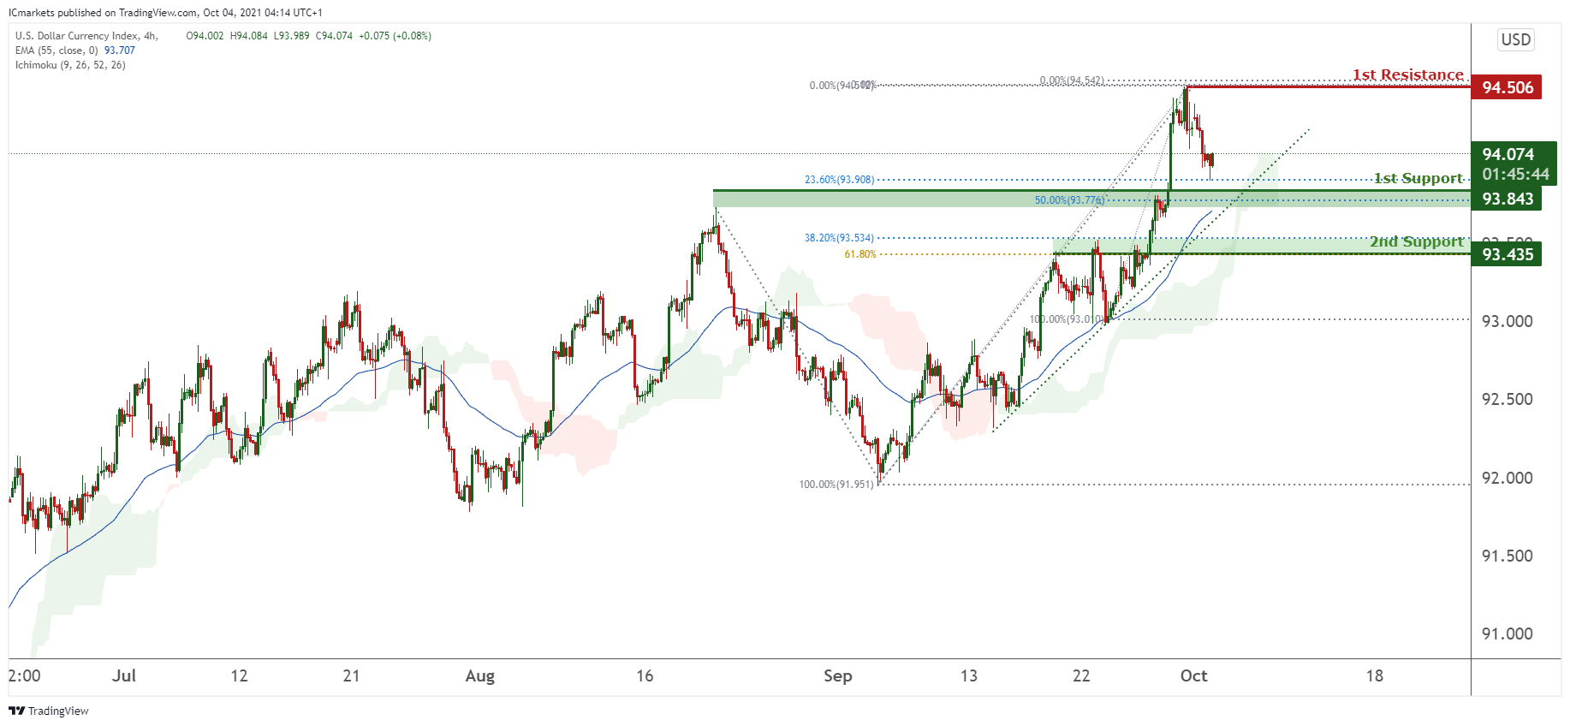Click the TradingView logo icon
1570x726 pixels.
tap(16, 711)
